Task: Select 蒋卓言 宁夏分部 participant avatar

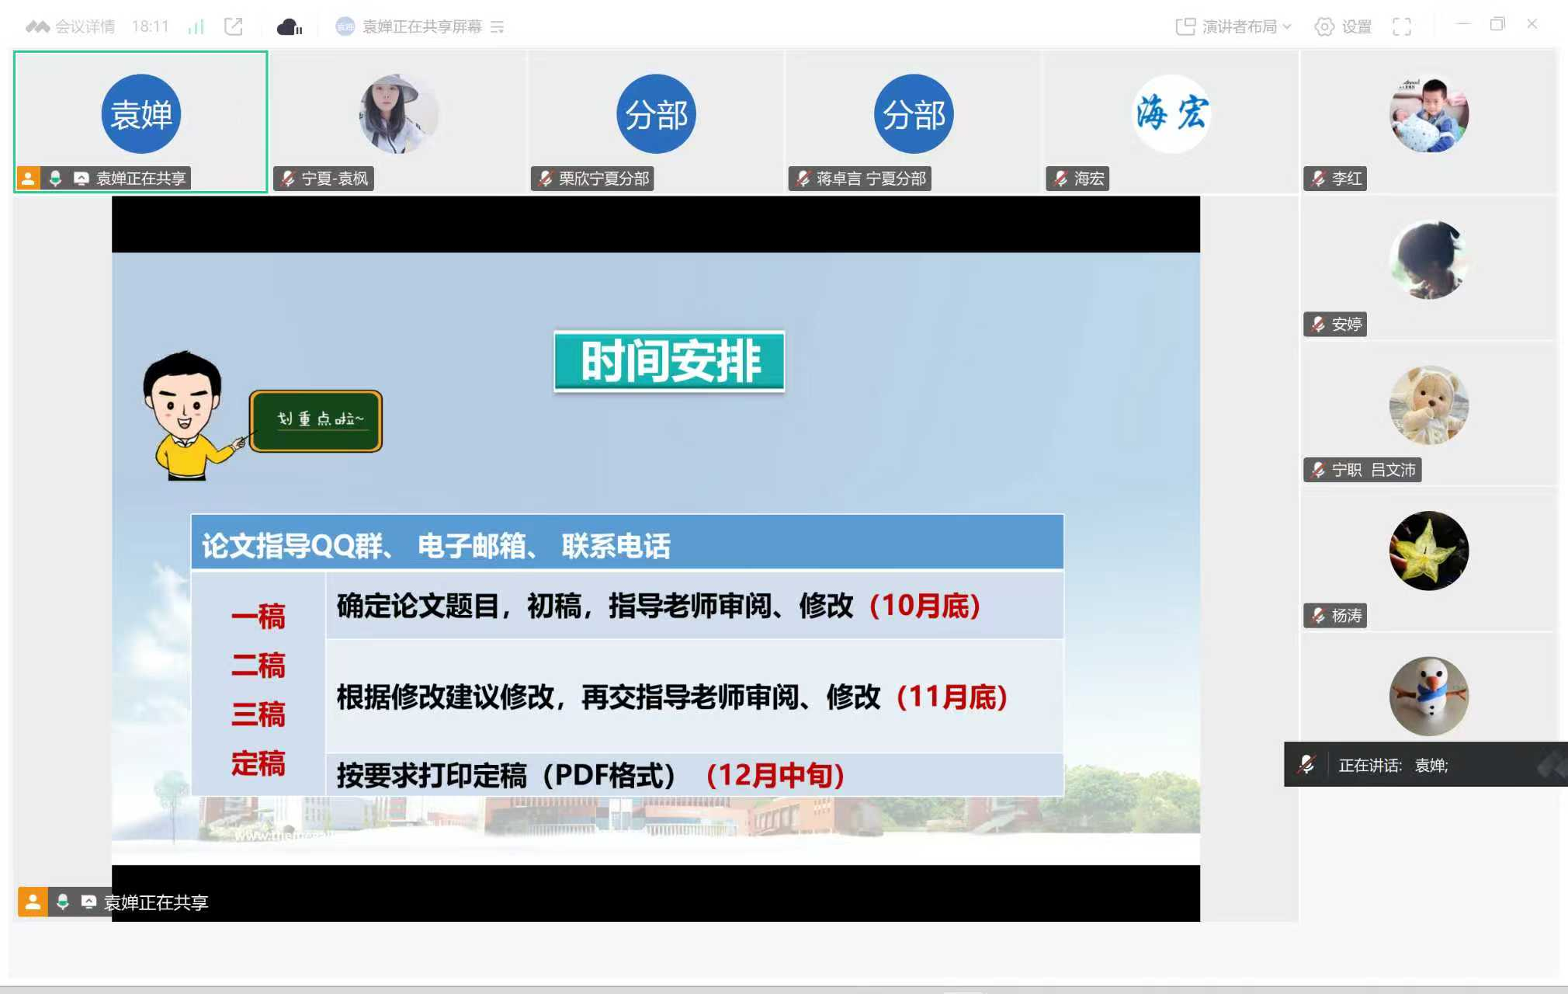Action: pyautogui.click(x=914, y=113)
